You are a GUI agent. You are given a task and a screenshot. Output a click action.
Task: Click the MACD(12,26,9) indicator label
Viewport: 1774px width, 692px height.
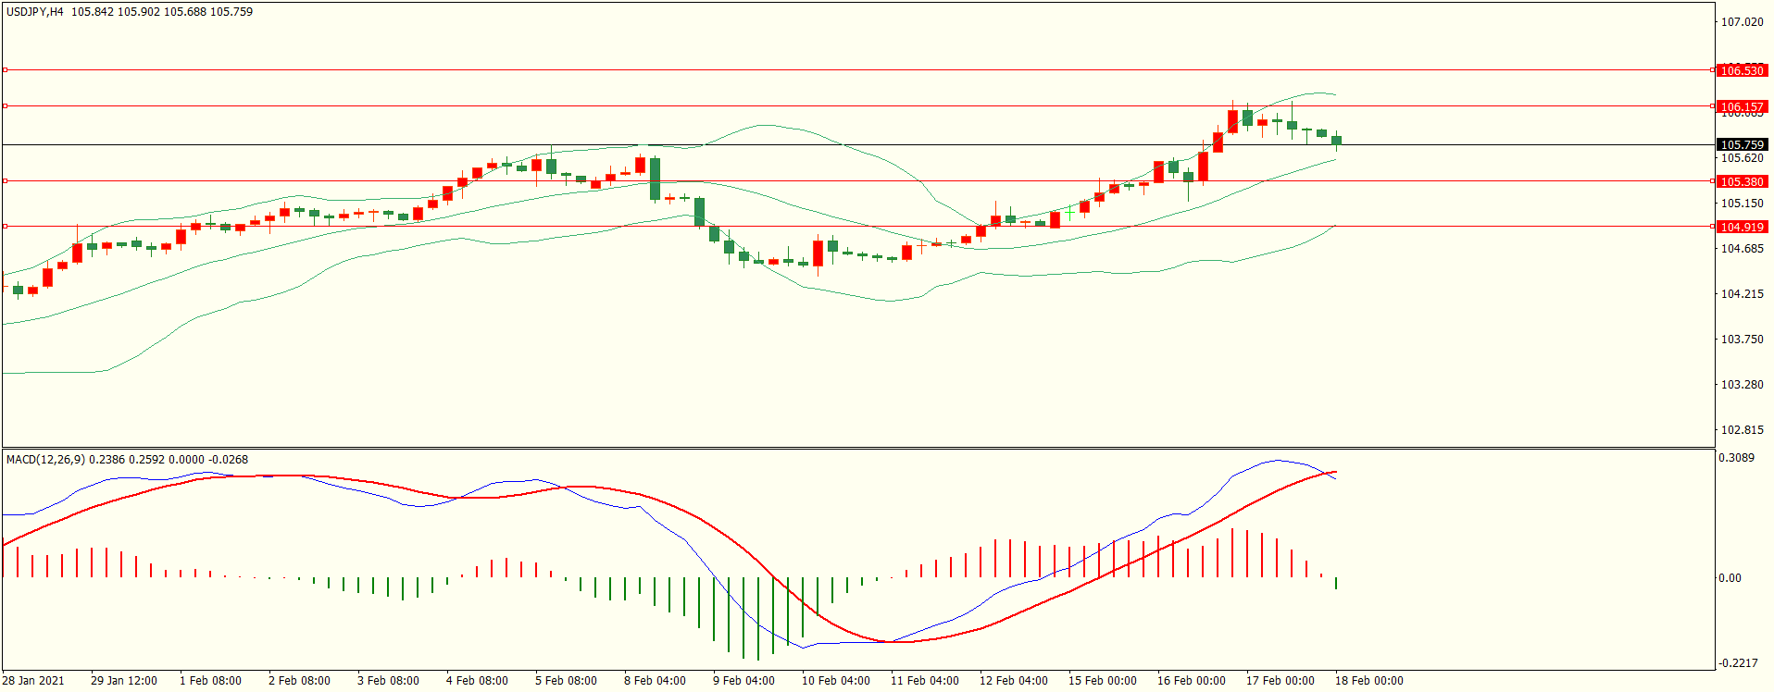click(x=45, y=459)
